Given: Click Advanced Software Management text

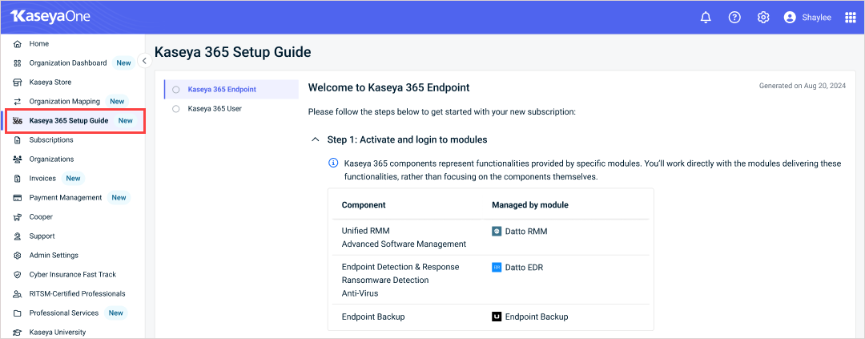Looking at the screenshot, I should pyautogui.click(x=404, y=244).
